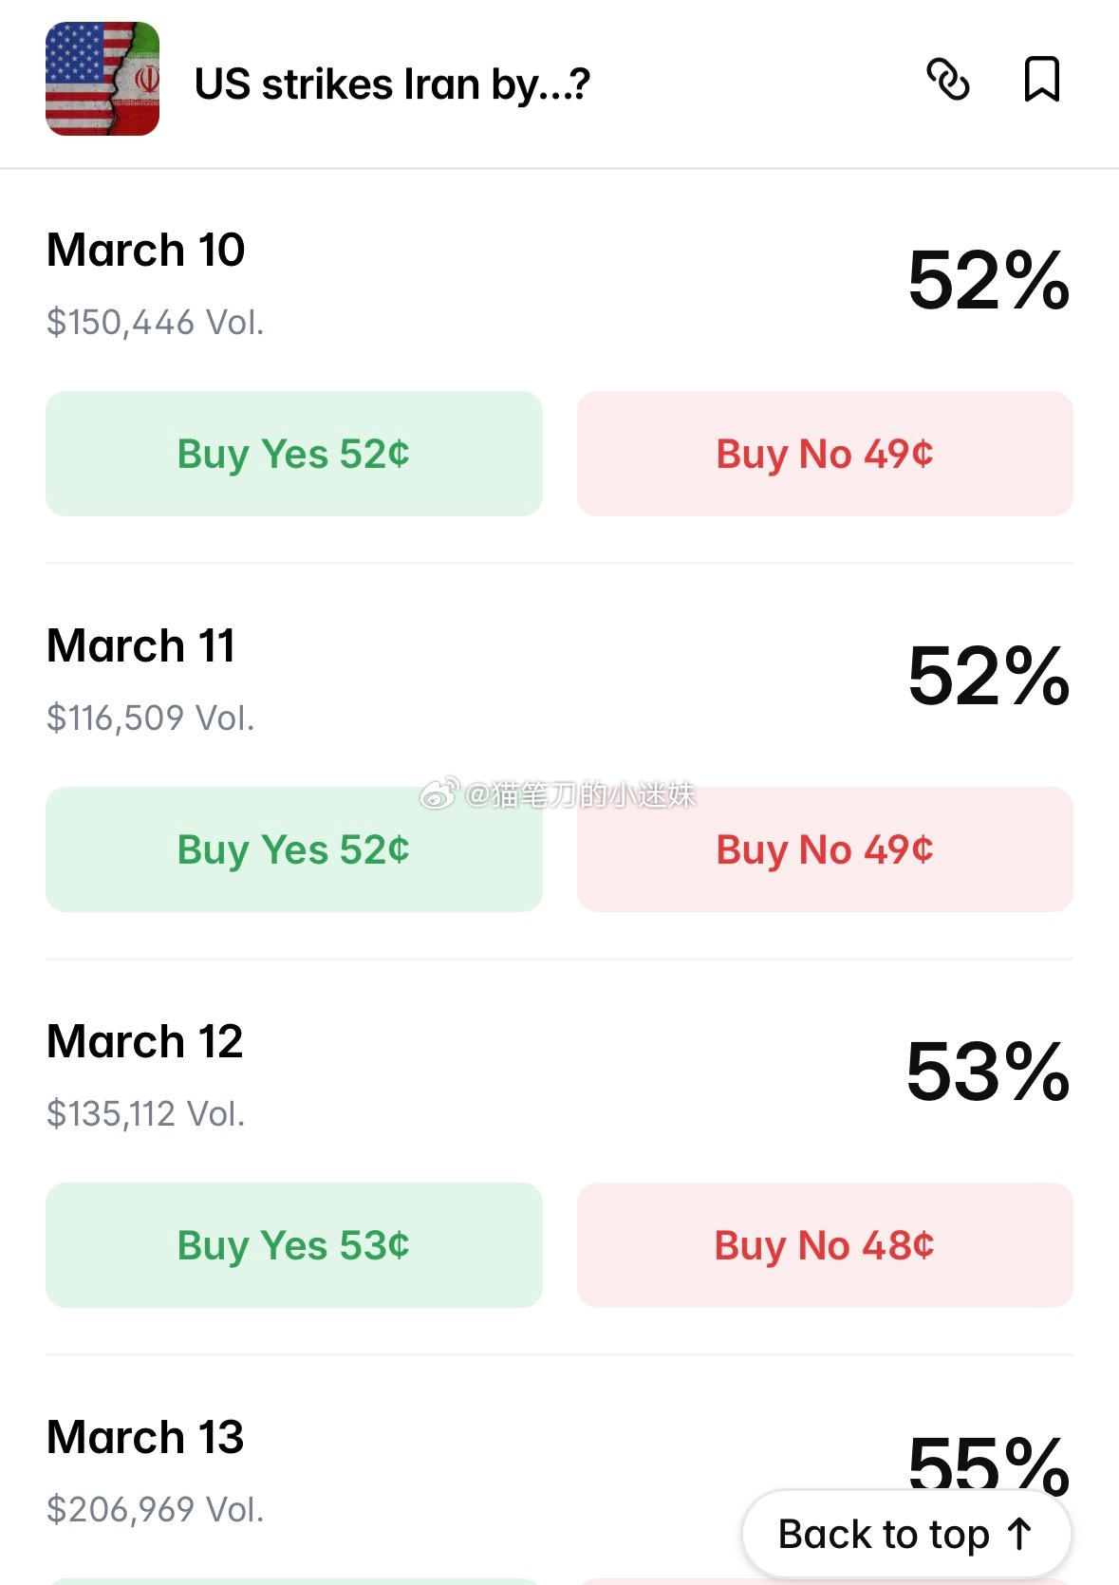1119x1585 pixels.
Task: Open the March 13 market row
Action: point(145,1438)
